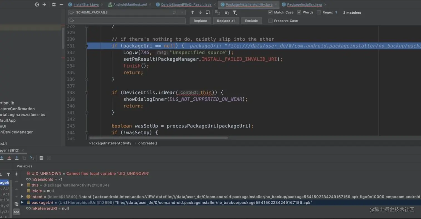
Task: Open the evaluate expression calculator icon
Action: click(41, 158)
